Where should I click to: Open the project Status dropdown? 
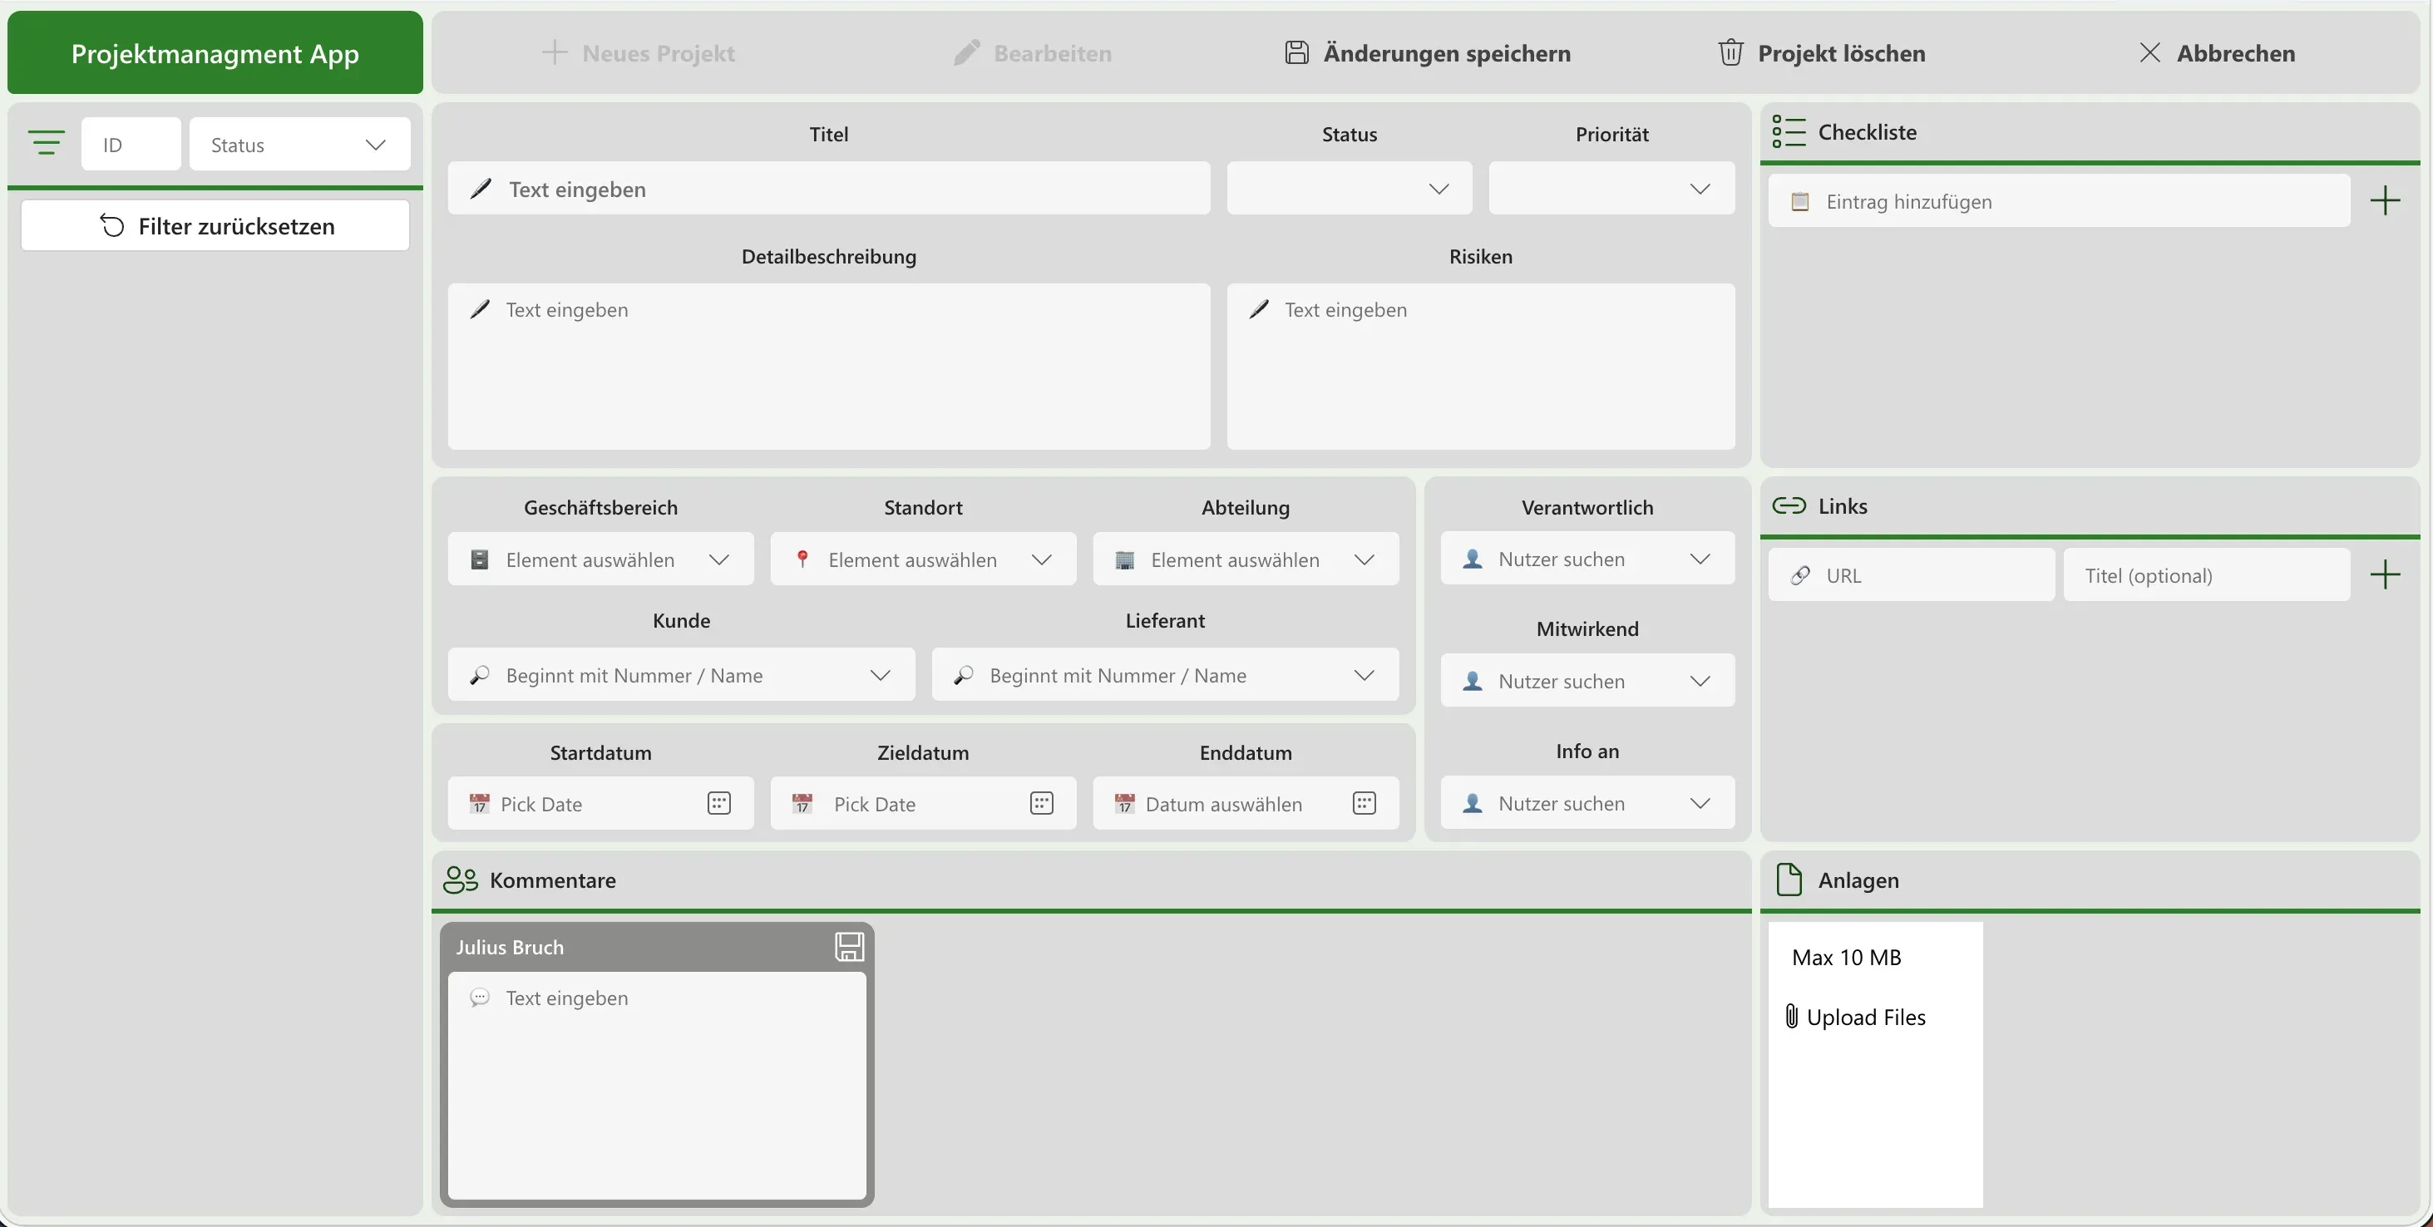[x=1349, y=188]
